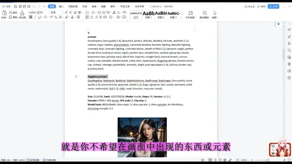Click the Select arrow cursor tool
This screenshot has width=292, height=164.
215,13
